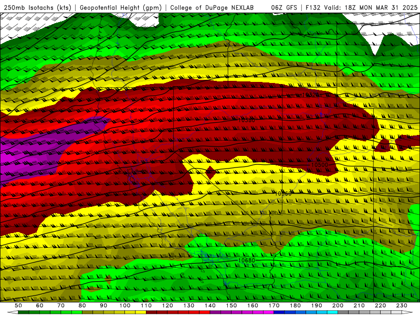The image size is (420, 315).
Task: Click the 230 value on the color scale
Action: coord(402,306)
